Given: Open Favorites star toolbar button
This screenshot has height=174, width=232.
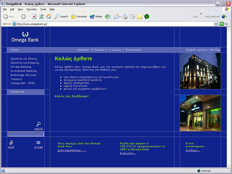Looking at the screenshot, I should tap(73, 17).
